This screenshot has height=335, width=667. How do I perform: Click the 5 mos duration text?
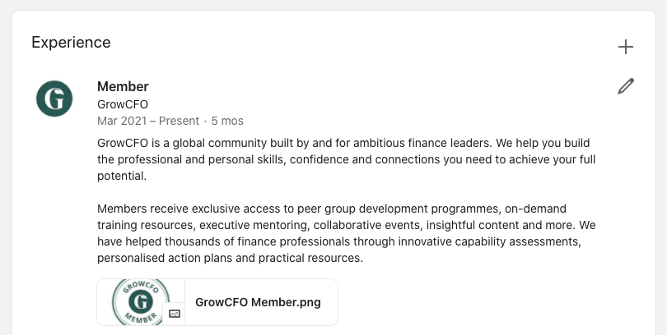coord(227,121)
